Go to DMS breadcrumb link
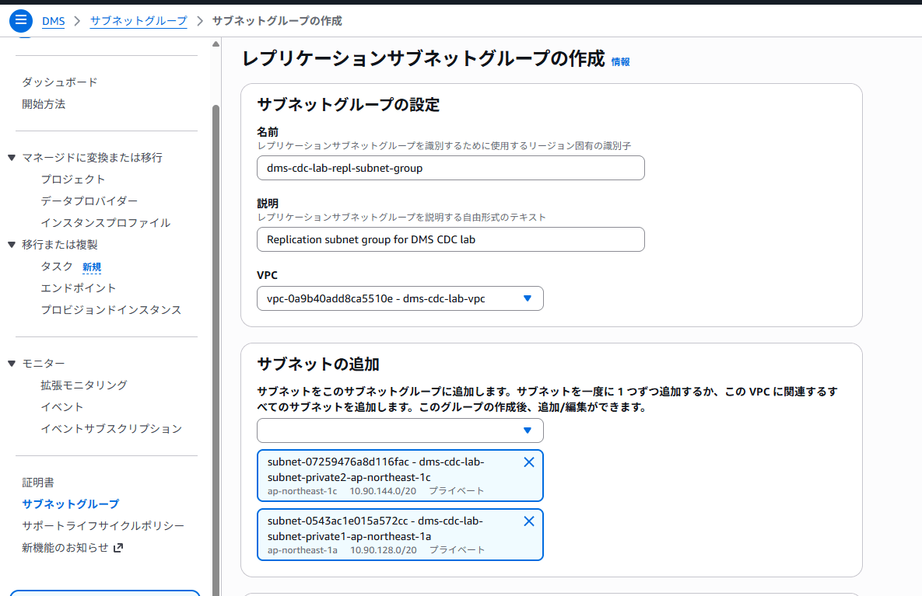Viewport: 922px width, 596px height. coord(53,21)
